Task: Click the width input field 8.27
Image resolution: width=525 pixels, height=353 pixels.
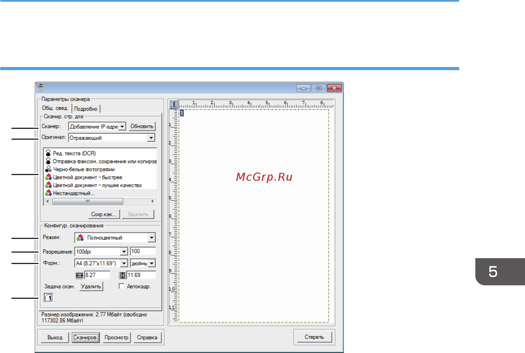Action: click(97, 275)
